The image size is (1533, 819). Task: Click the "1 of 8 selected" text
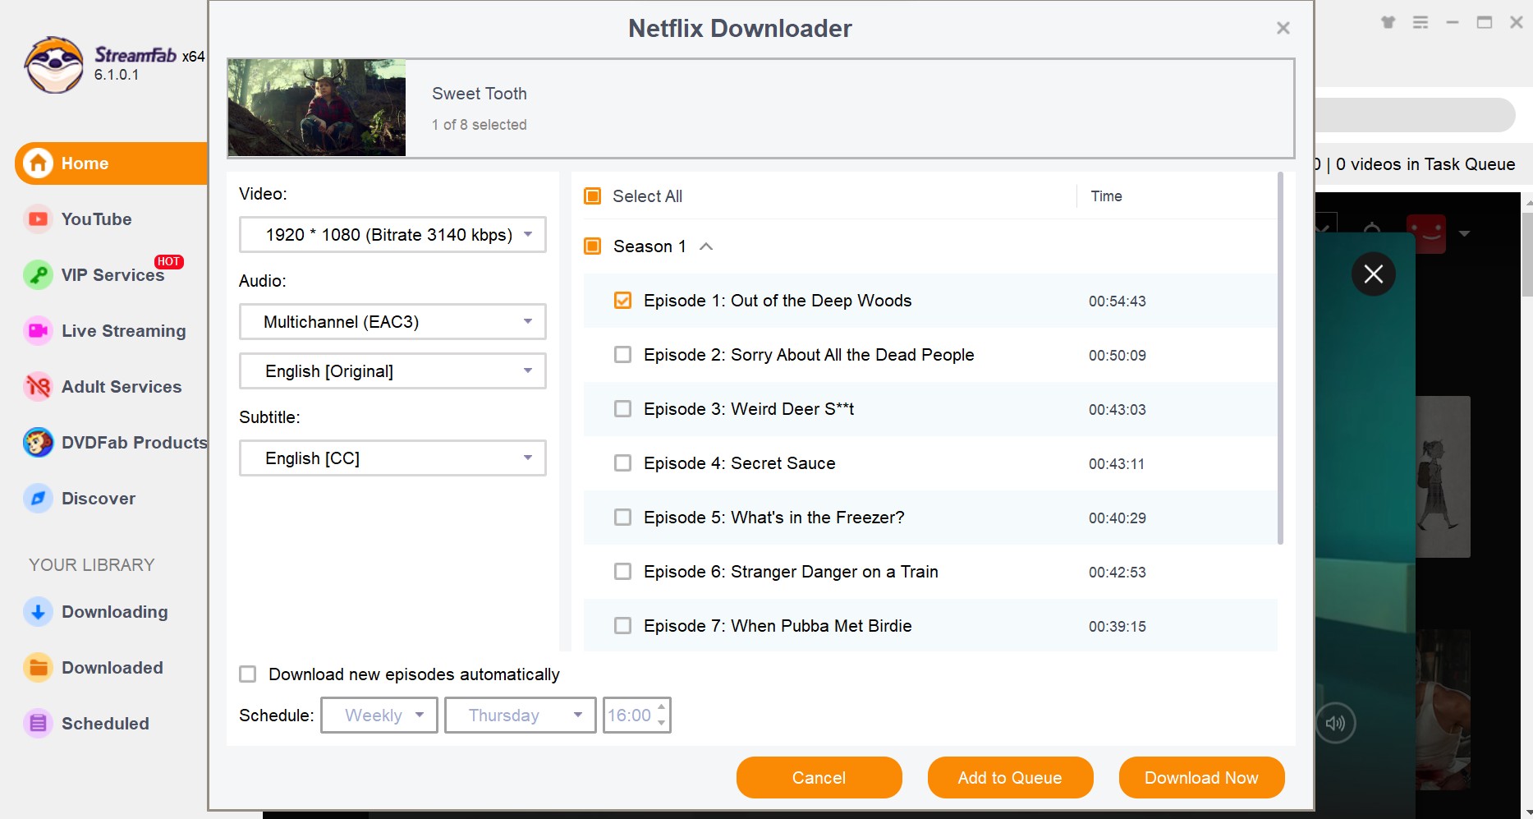pos(480,125)
